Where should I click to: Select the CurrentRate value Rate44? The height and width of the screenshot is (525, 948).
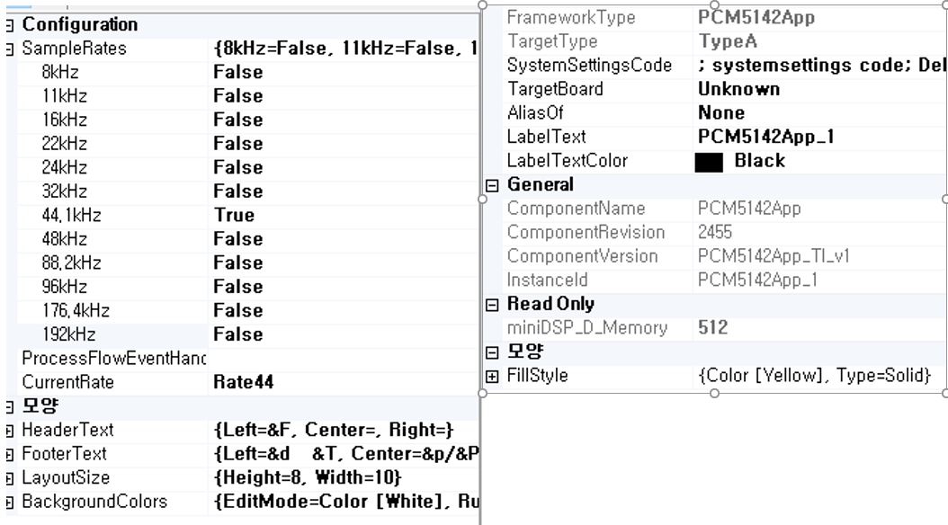[x=243, y=382]
